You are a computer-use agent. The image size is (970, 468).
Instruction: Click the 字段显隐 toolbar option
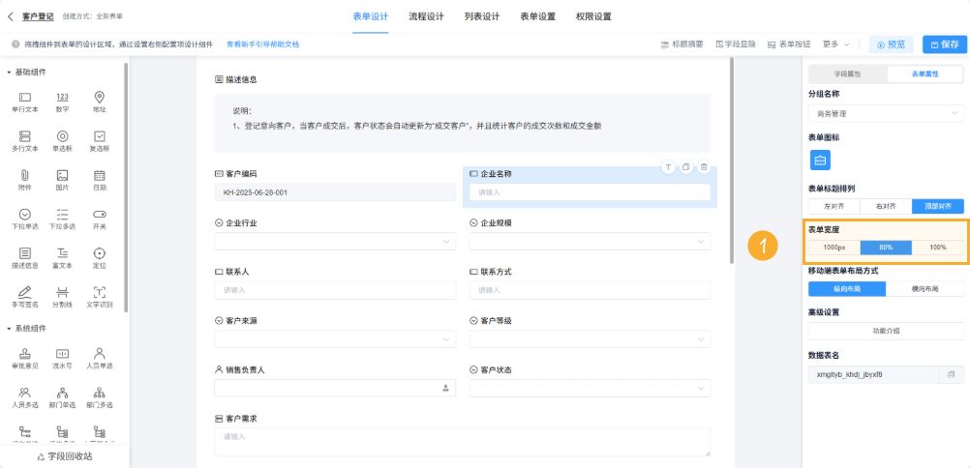click(736, 44)
